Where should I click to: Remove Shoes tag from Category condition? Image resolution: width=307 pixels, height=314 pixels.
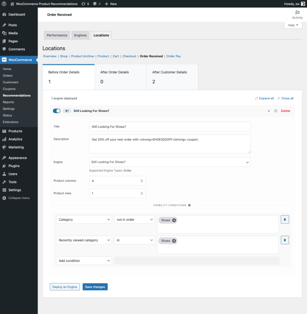click(174, 220)
